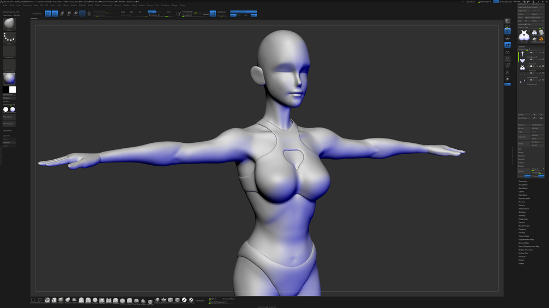The image size is (549, 308).
Task: Toggle visibility eye of Extract2 subtool
Action: tap(543, 66)
